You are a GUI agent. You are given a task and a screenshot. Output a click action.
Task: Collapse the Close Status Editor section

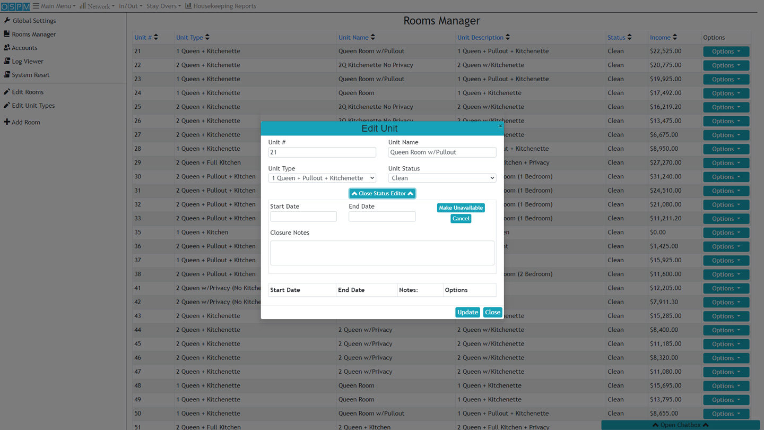[382, 193]
